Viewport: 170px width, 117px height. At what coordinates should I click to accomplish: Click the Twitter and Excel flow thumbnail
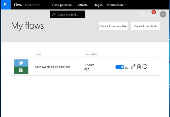click(21, 67)
